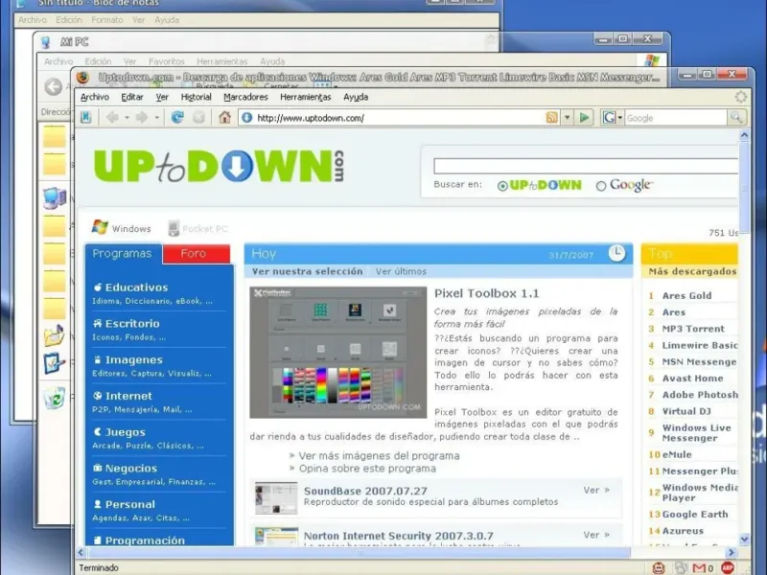Click the Windows platform flag icon
Viewport: 767px width, 575px height.
pos(100,227)
